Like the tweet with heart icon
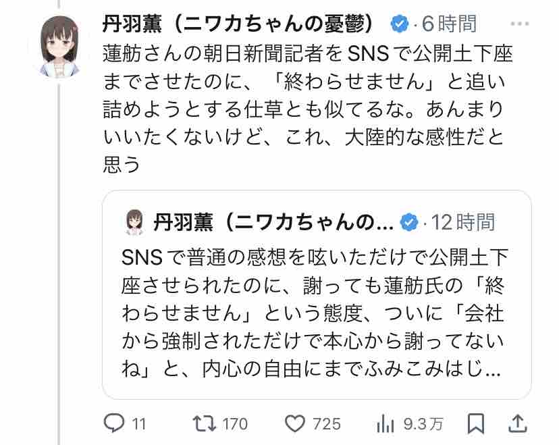The height and width of the screenshot is (445, 559). tap(294, 423)
